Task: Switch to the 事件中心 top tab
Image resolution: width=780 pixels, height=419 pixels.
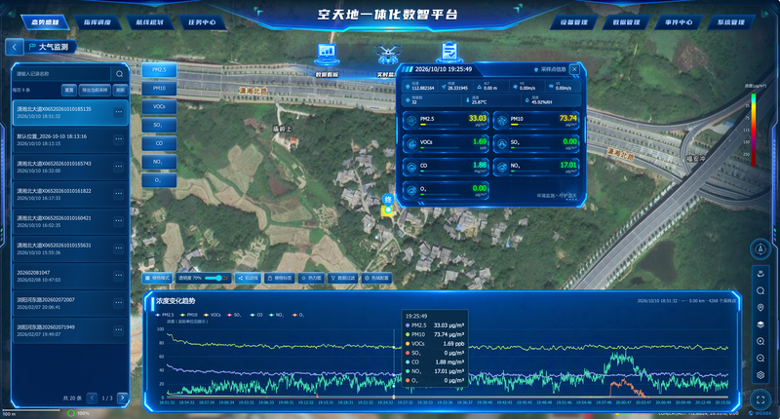Action: coord(679,22)
